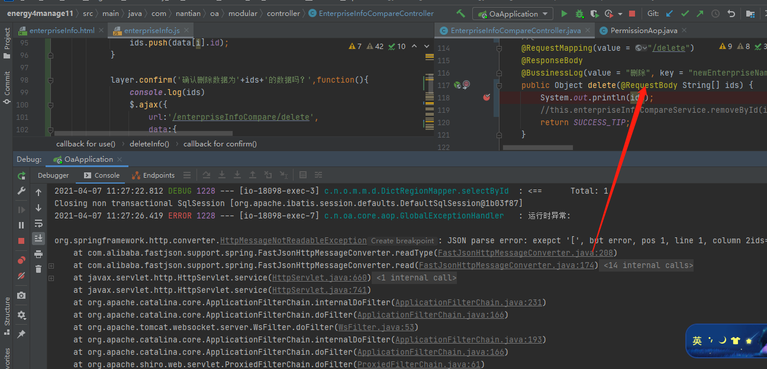Open the dropdown arrow beside the profiler icon
The width and height of the screenshot is (767, 369).
(x=620, y=13)
